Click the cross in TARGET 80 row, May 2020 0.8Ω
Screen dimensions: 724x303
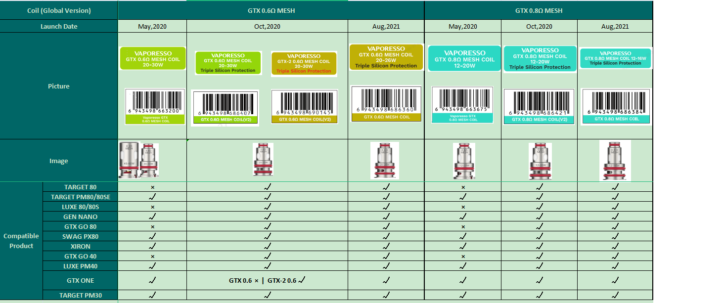click(463, 187)
